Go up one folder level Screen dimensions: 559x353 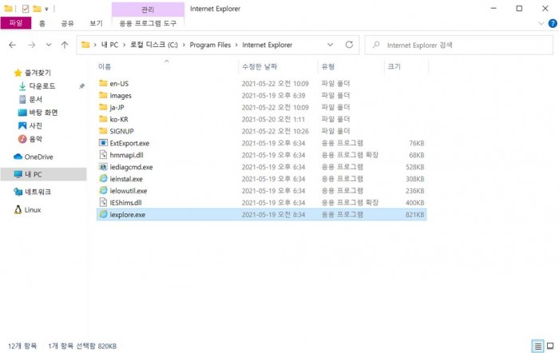point(65,45)
